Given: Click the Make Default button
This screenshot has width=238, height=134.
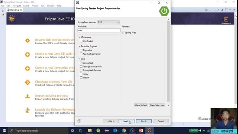Looking at the screenshot, I should (141, 105).
